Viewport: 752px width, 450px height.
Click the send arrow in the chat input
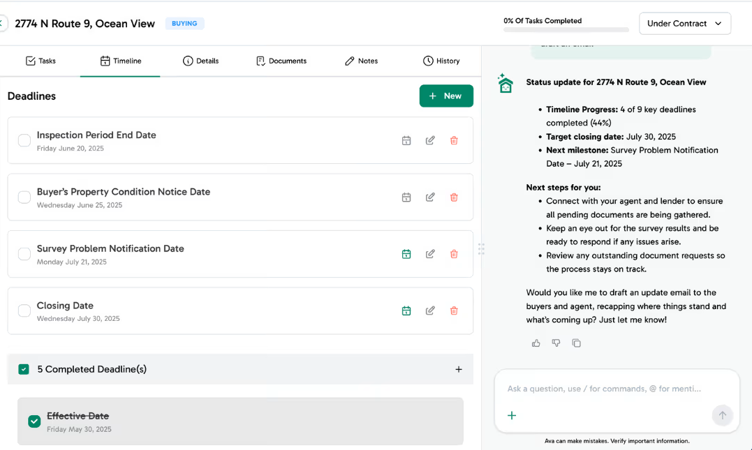tap(722, 415)
